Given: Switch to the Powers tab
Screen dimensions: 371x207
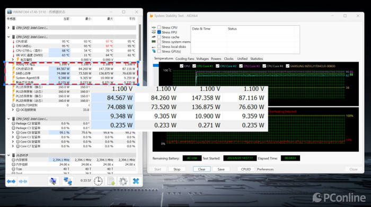Looking at the screenshot, I should pyautogui.click(x=216, y=59).
